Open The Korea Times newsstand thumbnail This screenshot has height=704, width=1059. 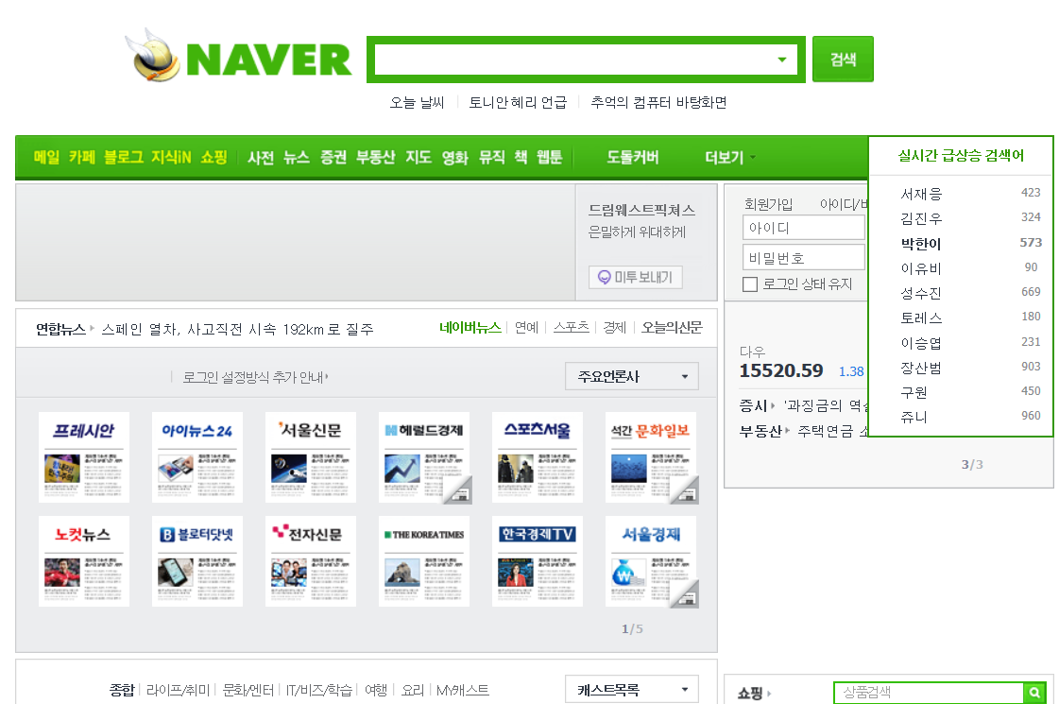[424, 561]
